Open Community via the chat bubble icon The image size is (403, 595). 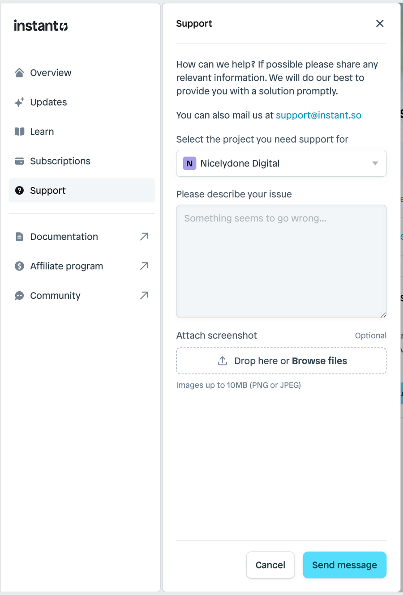click(x=19, y=295)
